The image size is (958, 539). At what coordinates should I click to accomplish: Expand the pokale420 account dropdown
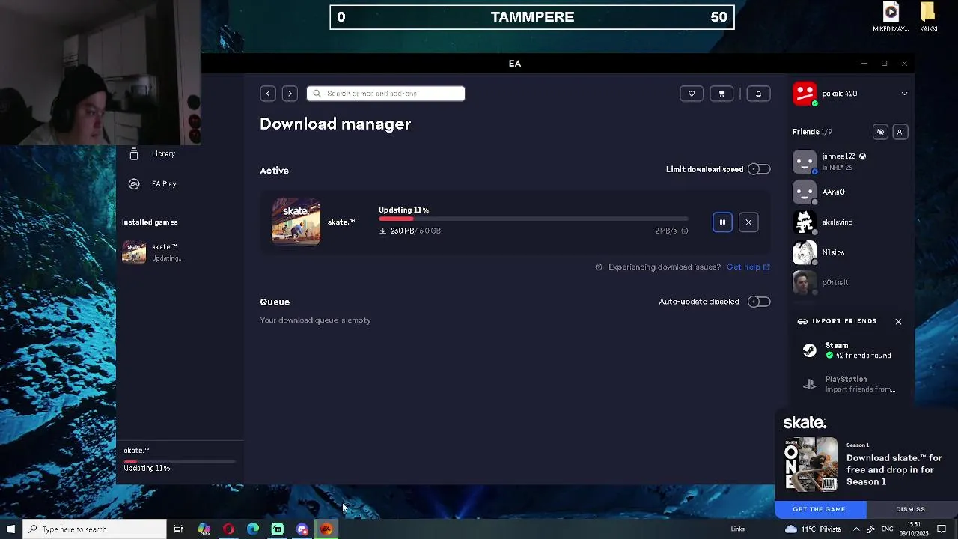pos(904,94)
